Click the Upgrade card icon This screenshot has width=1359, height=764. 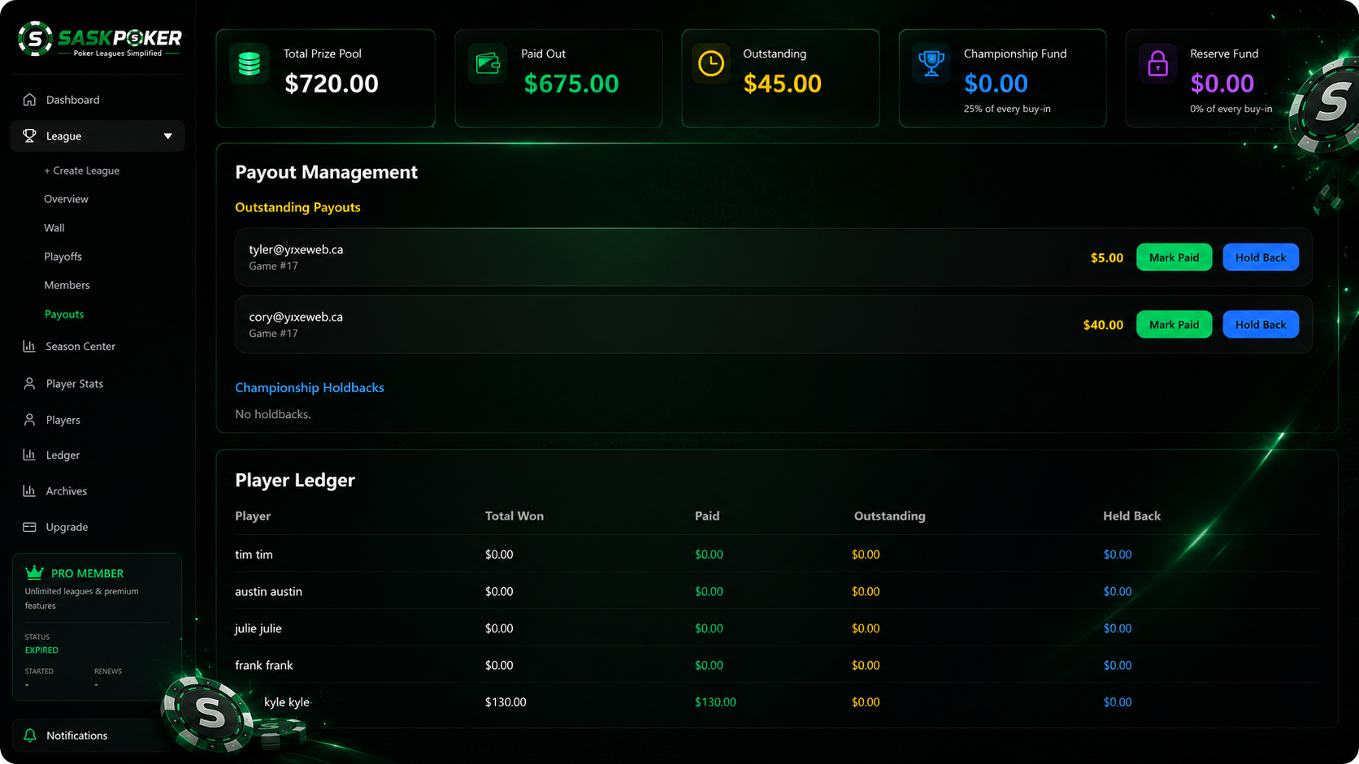pos(29,527)
